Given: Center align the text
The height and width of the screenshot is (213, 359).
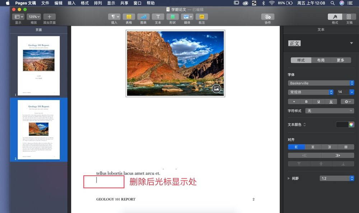Looking at the screenshot, I should coord(313,147).
